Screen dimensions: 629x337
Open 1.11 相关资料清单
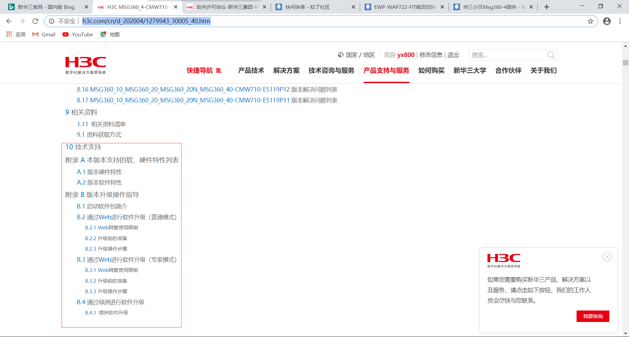[x=101, y=124]
